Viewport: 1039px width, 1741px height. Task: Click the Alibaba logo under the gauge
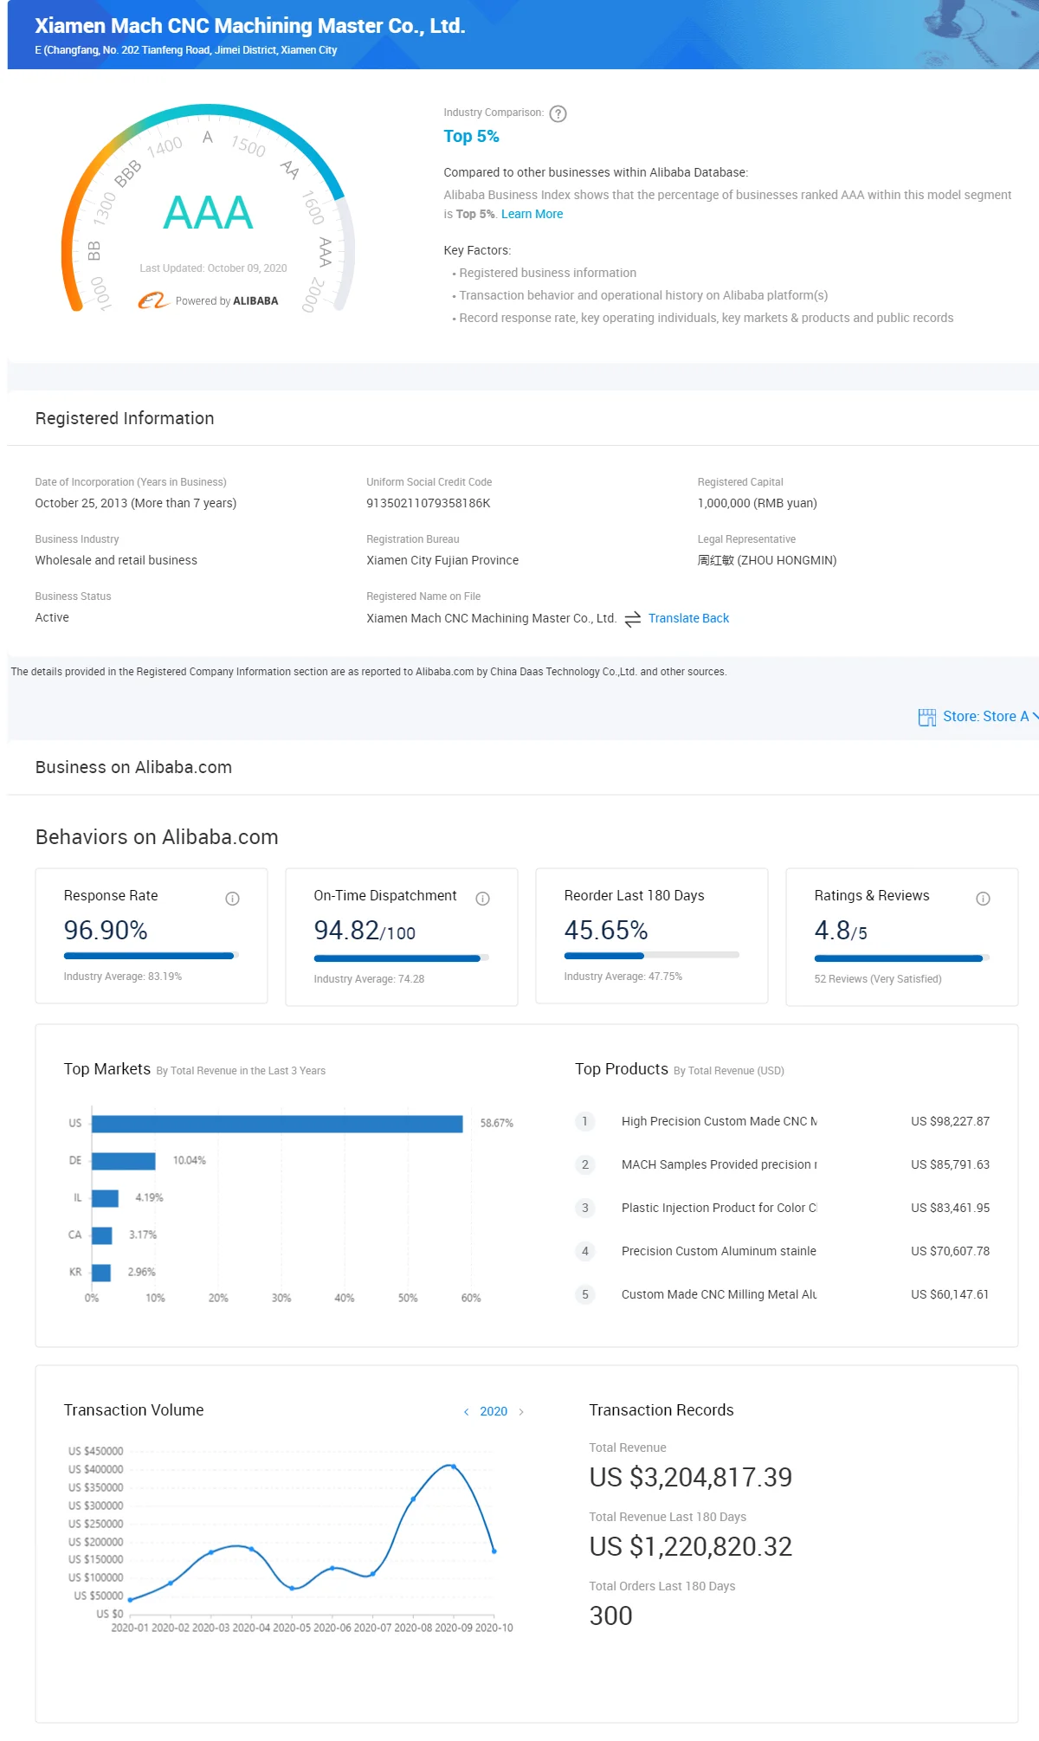click(x=153, y=300)
